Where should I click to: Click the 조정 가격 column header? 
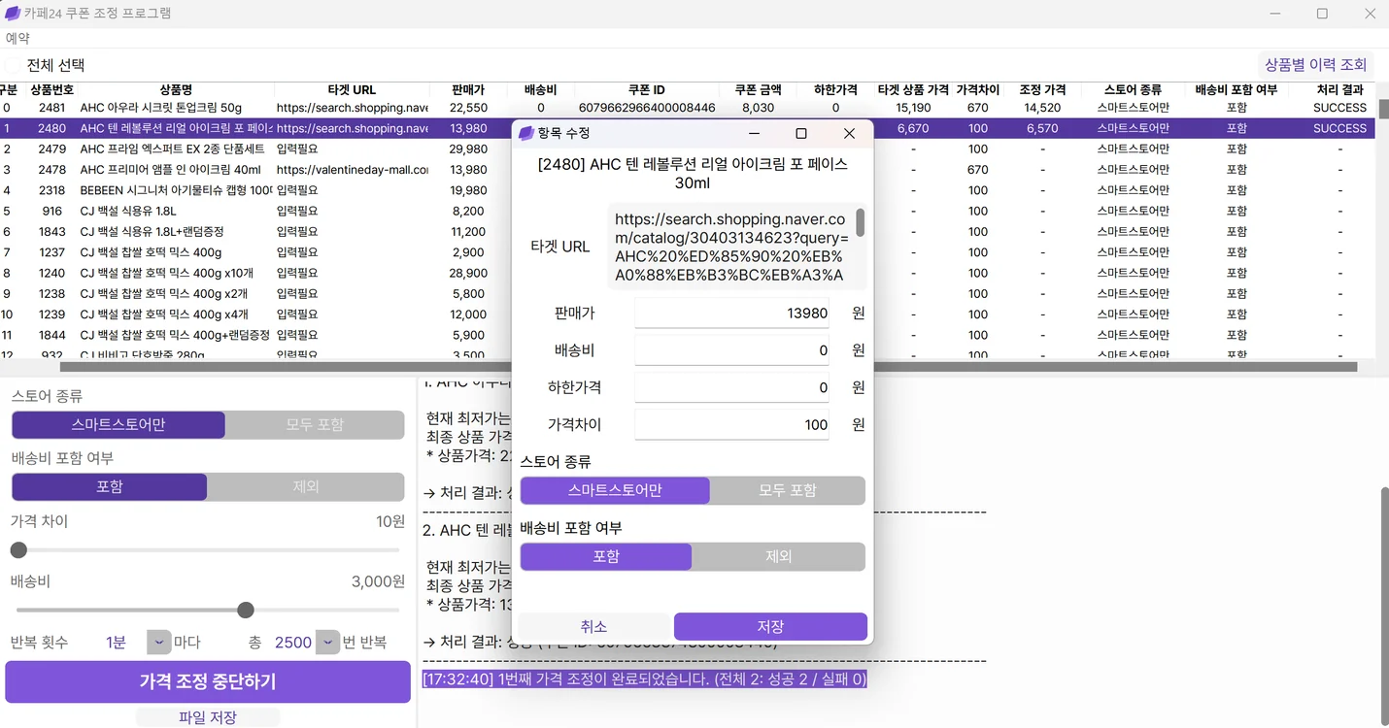click(1042, 89)
